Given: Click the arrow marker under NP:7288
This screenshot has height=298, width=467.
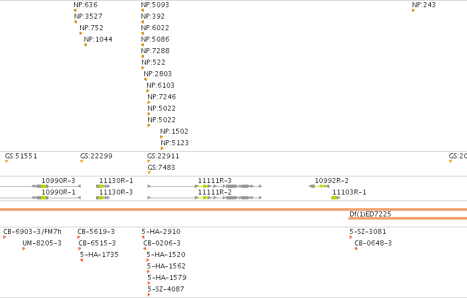Looking at the screenshot, I should coord(142,56).
